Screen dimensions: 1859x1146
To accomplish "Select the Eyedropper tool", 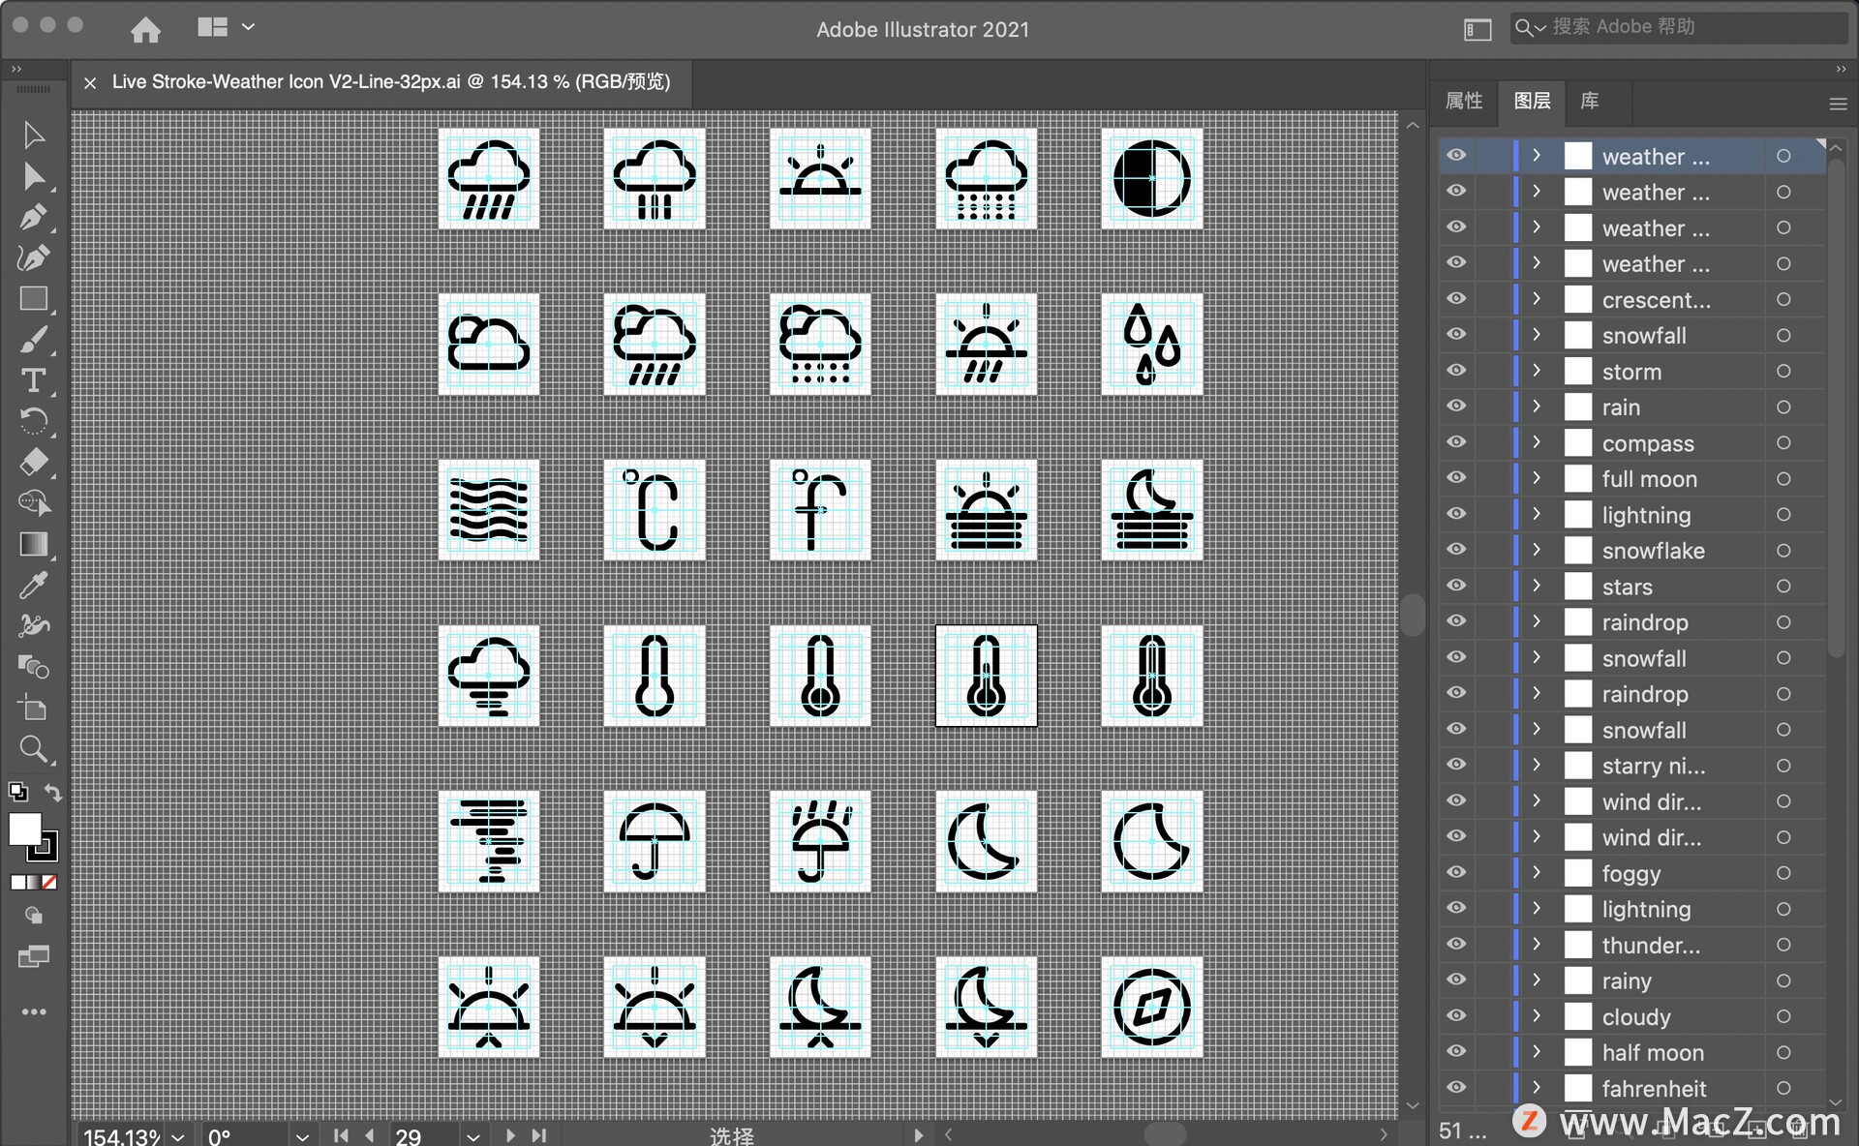I will (x=33, y=585).
